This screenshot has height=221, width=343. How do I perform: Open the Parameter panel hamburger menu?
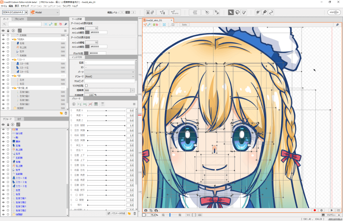coord(134,104)
